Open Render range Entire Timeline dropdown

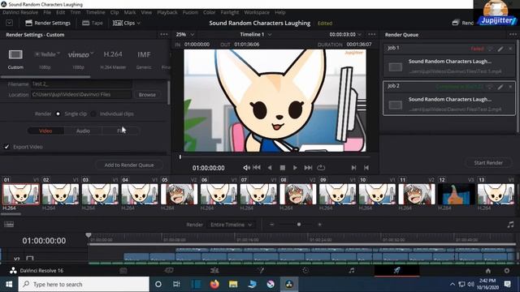(231, 225)
